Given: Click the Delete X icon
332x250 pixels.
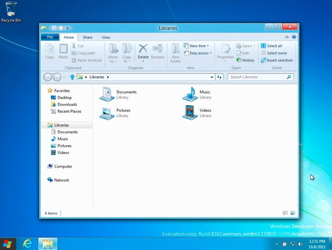Looking at the screenshot, I should pos(143,49).
